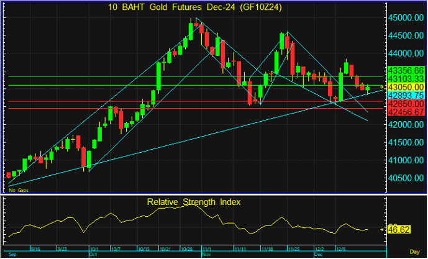Click the yellow 43050.00 last price label
This screenshot has height=259, width=428.
pyautogui.click(x=405, y=88)
